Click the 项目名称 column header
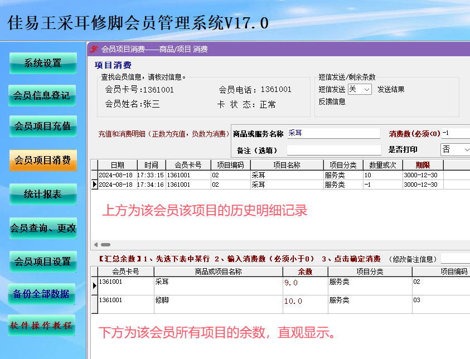This screenshot has width=470, height=359. pos(287,165)
